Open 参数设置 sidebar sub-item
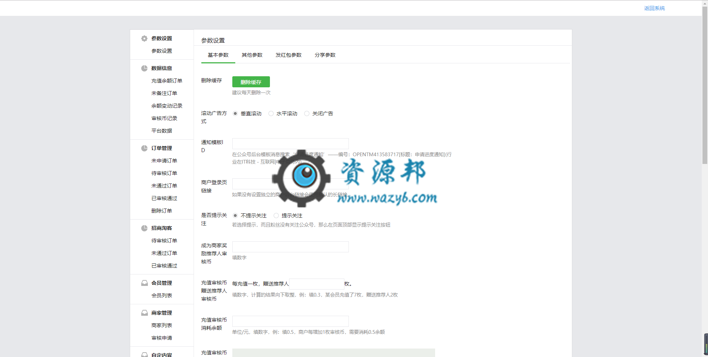The width and height of the screenshot is (708, 357). click(162, 51)
